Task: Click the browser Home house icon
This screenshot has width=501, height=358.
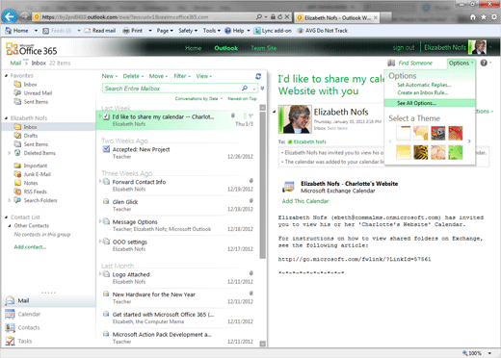Action: pyautogui.click(x=473, y=17)
